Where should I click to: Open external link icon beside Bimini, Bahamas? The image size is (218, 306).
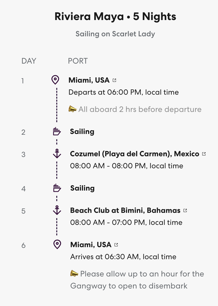[x=185, y=210]
